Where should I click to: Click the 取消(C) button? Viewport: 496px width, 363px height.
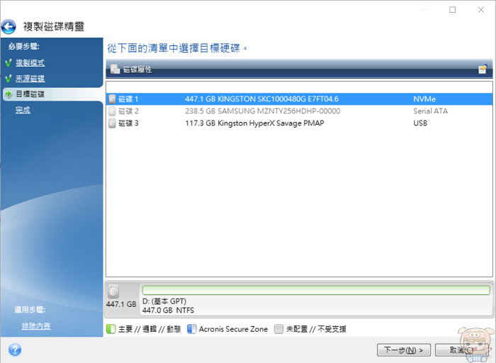pos(462,350)
